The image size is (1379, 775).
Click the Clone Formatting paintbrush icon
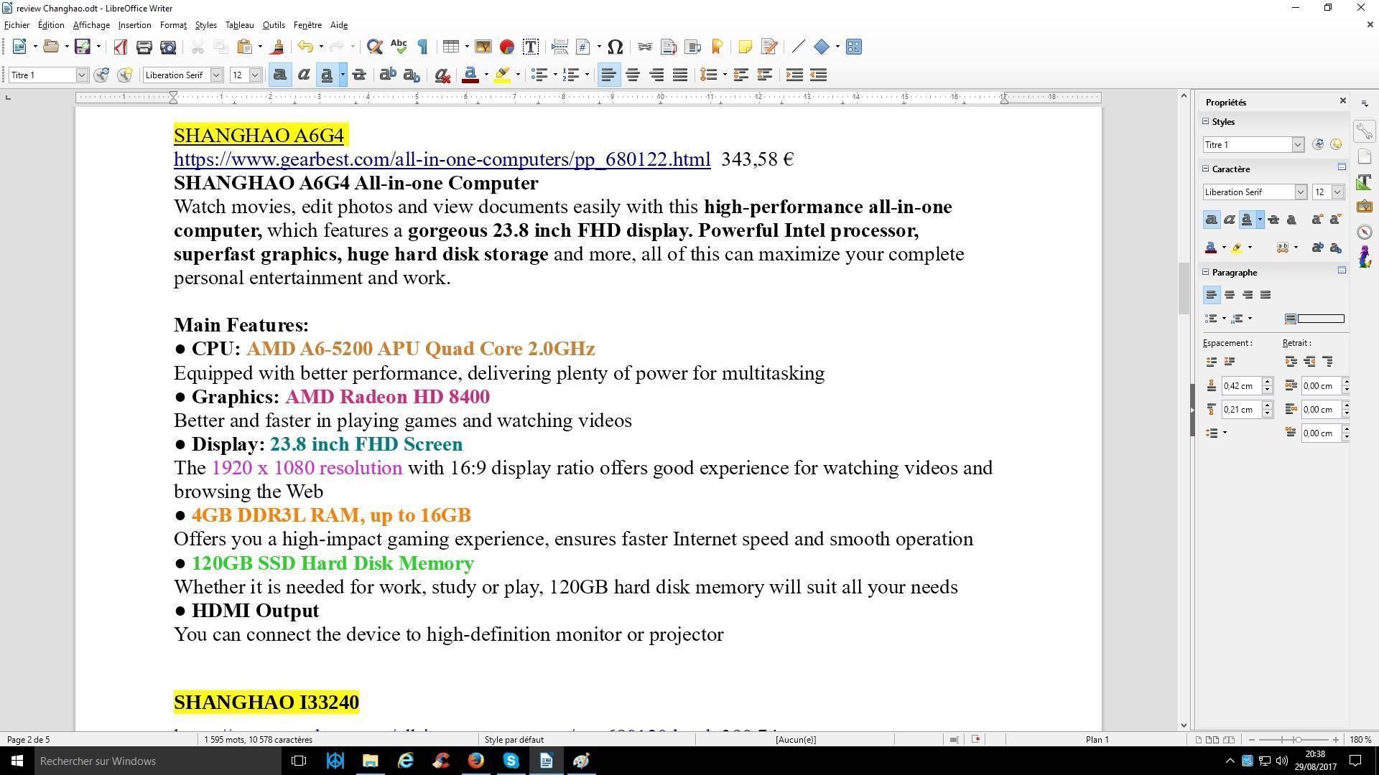(277, 47)
